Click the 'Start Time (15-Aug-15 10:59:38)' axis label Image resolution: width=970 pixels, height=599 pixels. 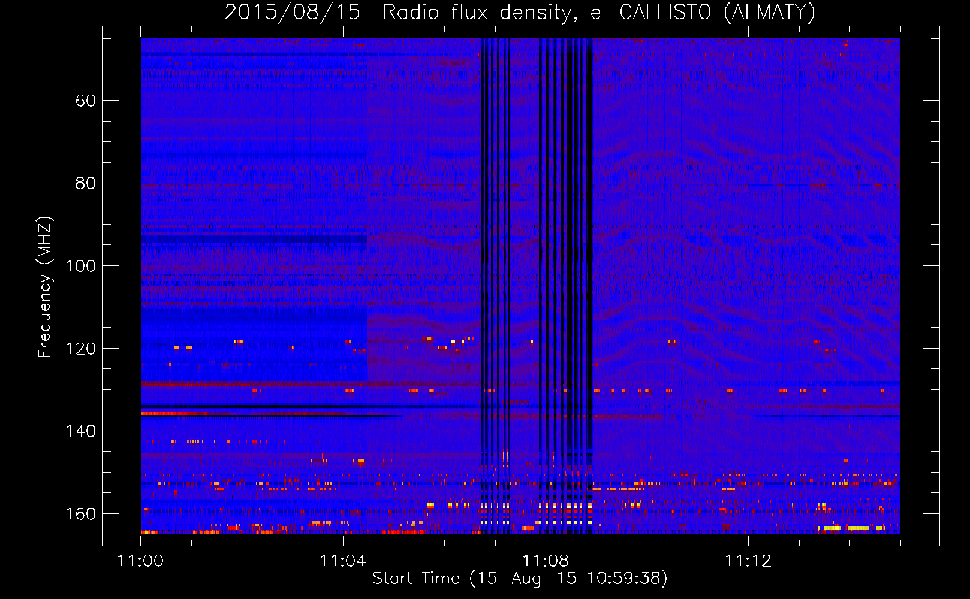point(520,579)
